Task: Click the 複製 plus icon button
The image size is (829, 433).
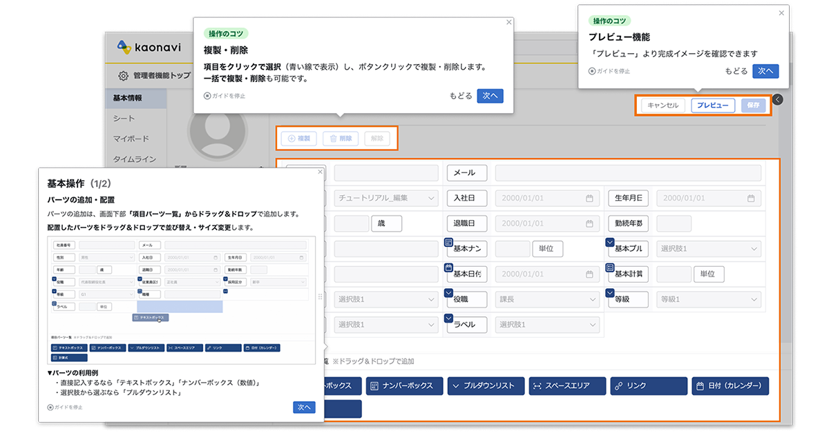Action: coord(298,139)
